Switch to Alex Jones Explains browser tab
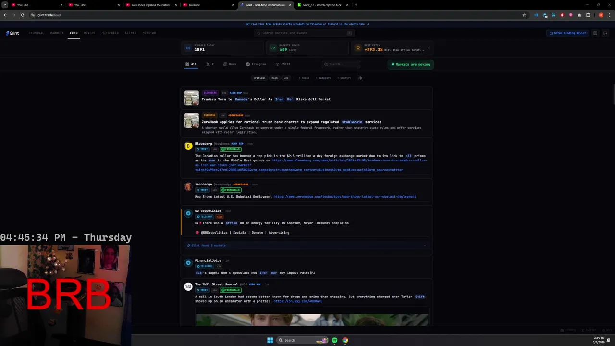 (150, 5)
